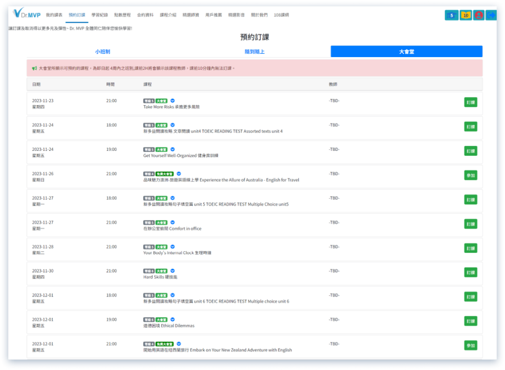
Task: Open the red user profile icon
Action: coord(478,15)
